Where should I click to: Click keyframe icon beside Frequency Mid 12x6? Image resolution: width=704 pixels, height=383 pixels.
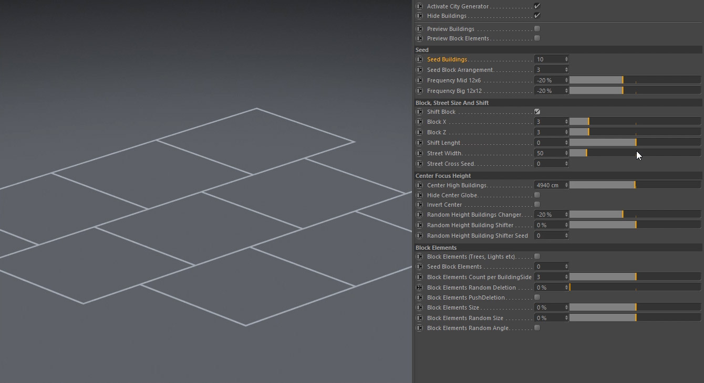[x=419, y=80]
